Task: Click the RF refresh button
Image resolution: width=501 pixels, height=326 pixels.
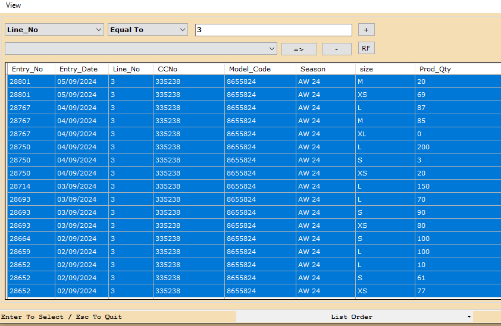Action: point(366,49)
